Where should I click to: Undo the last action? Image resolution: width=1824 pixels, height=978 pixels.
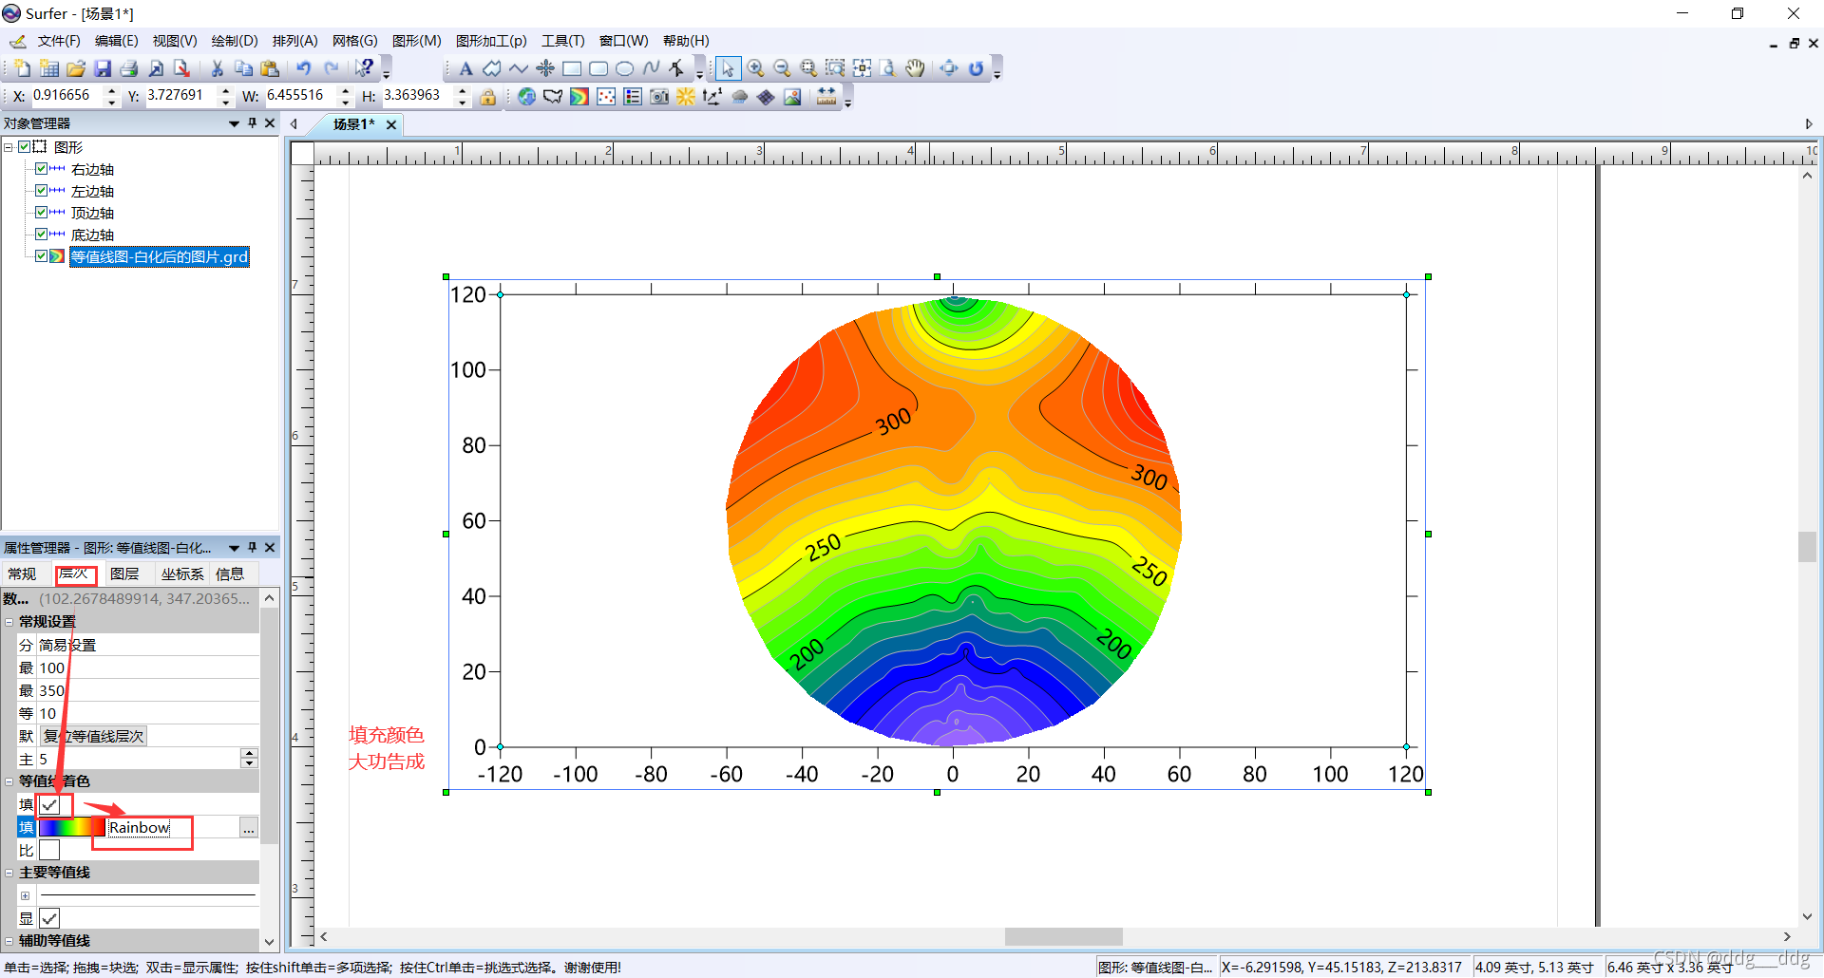pyautogui.click(x=304, y=68)
